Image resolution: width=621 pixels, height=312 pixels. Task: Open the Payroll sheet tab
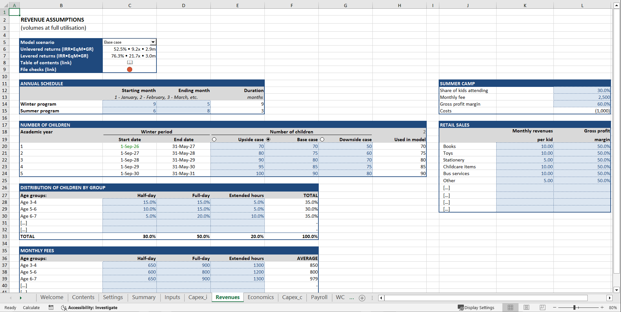(319, 297)
